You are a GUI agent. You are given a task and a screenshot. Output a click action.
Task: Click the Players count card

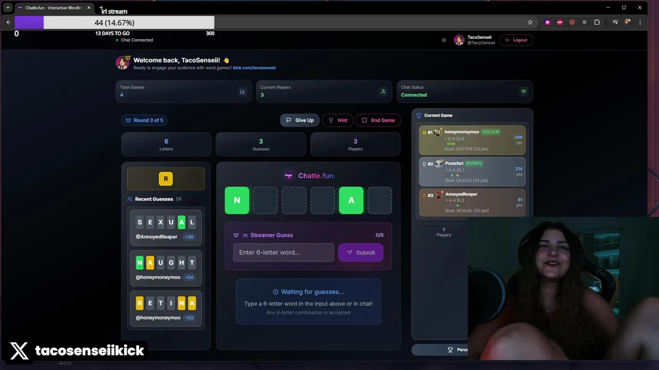[355, 144]
